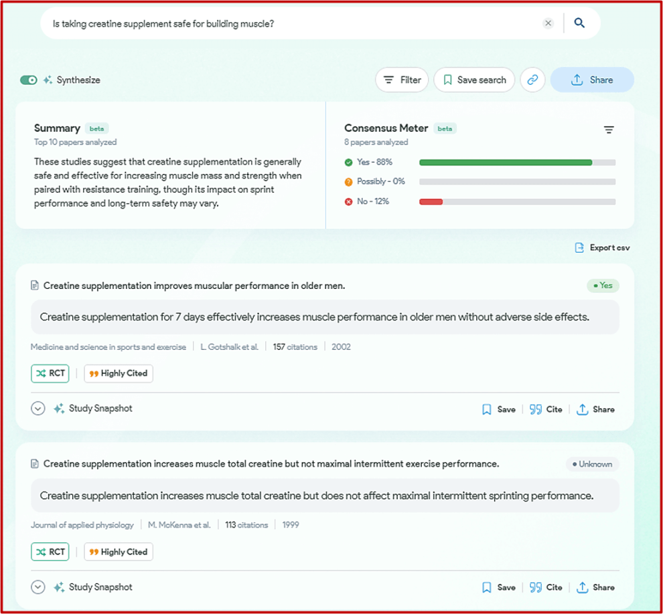Click the orange Possibly question icon

[348, 182]
